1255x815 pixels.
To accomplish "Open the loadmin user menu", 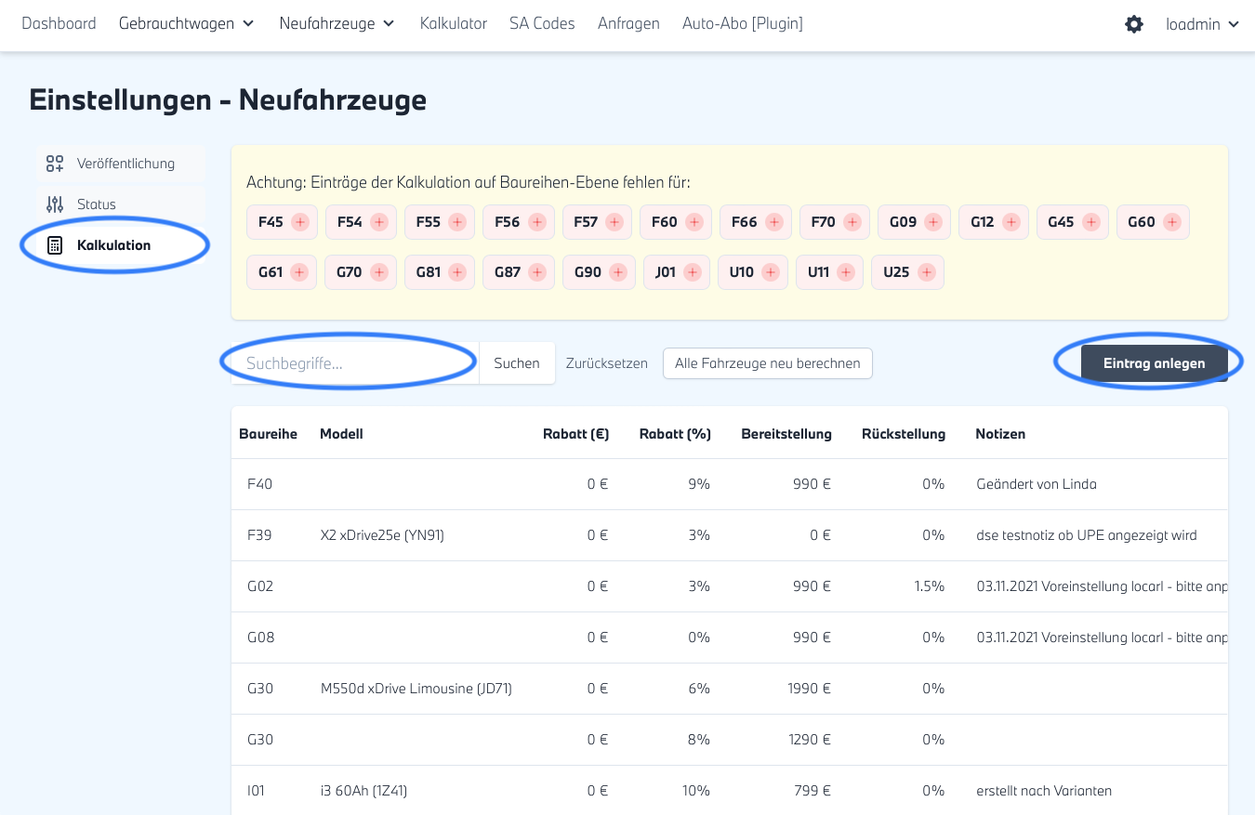I will tap(1202, 24).
